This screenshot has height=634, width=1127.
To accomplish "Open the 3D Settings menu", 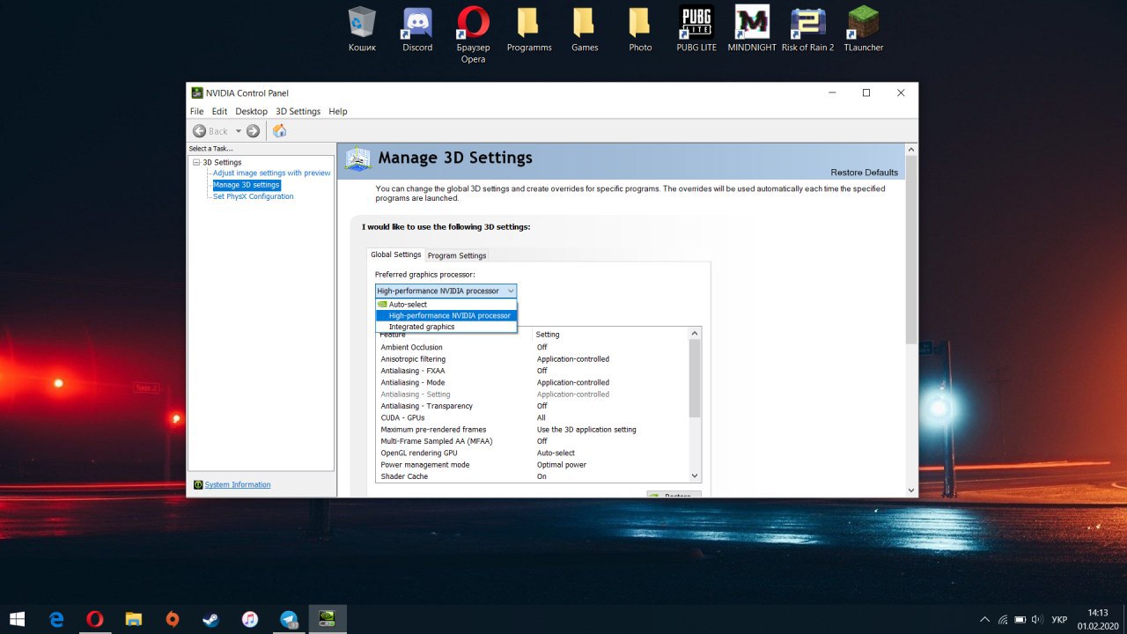I will pos(298,112).
